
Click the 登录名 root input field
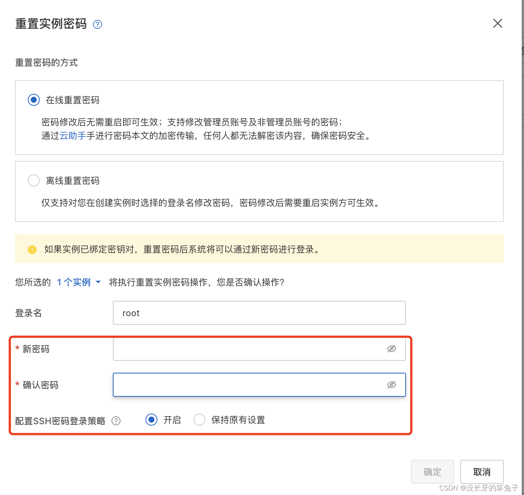259,313
